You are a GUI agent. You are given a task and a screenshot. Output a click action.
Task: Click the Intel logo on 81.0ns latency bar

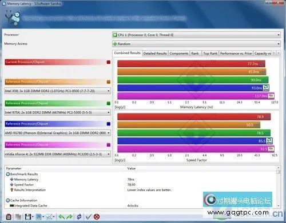pos(263,72)
